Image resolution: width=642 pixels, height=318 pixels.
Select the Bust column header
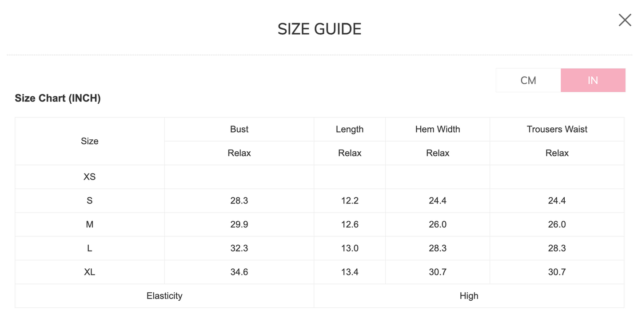(x=239, y=129)
